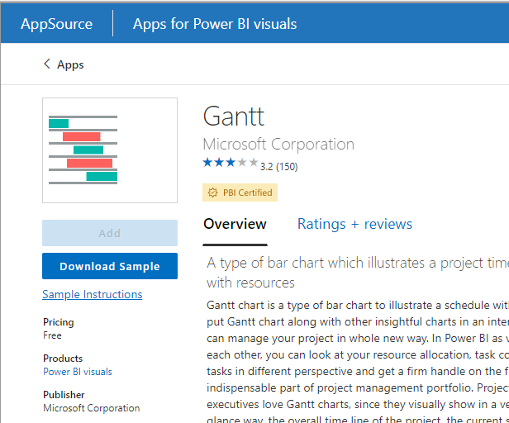Open the Gantt visual logo thumbnail
Screen dimensions: 509x423
(110, 150)
